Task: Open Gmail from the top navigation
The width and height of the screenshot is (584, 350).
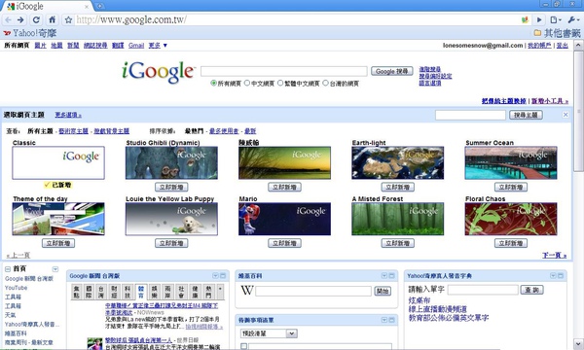Action: [x=136, y=46]
